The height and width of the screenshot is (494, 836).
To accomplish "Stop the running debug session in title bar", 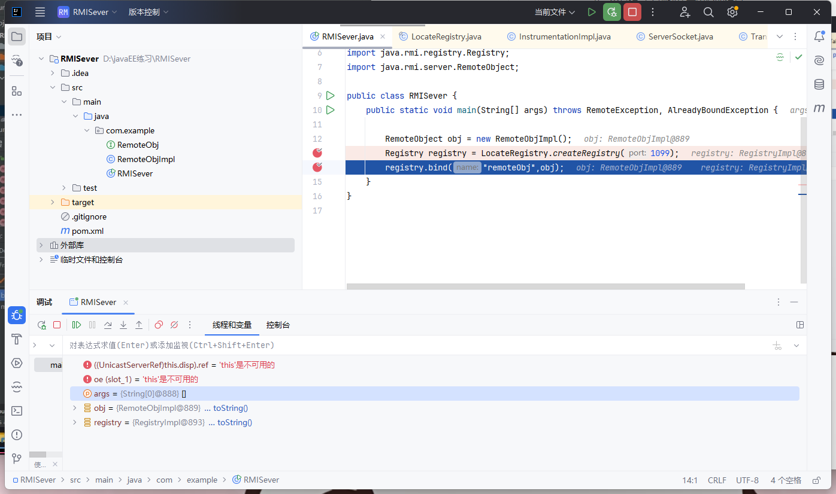I will [x=632, y=12].
